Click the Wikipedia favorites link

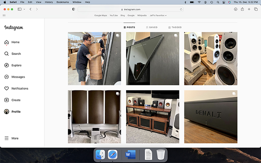coord(142,15)
